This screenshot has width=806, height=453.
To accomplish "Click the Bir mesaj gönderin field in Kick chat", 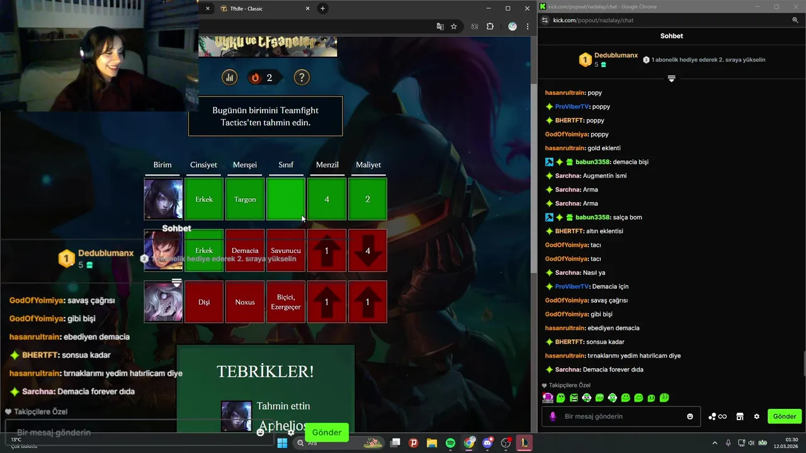I will pos(620,417).
